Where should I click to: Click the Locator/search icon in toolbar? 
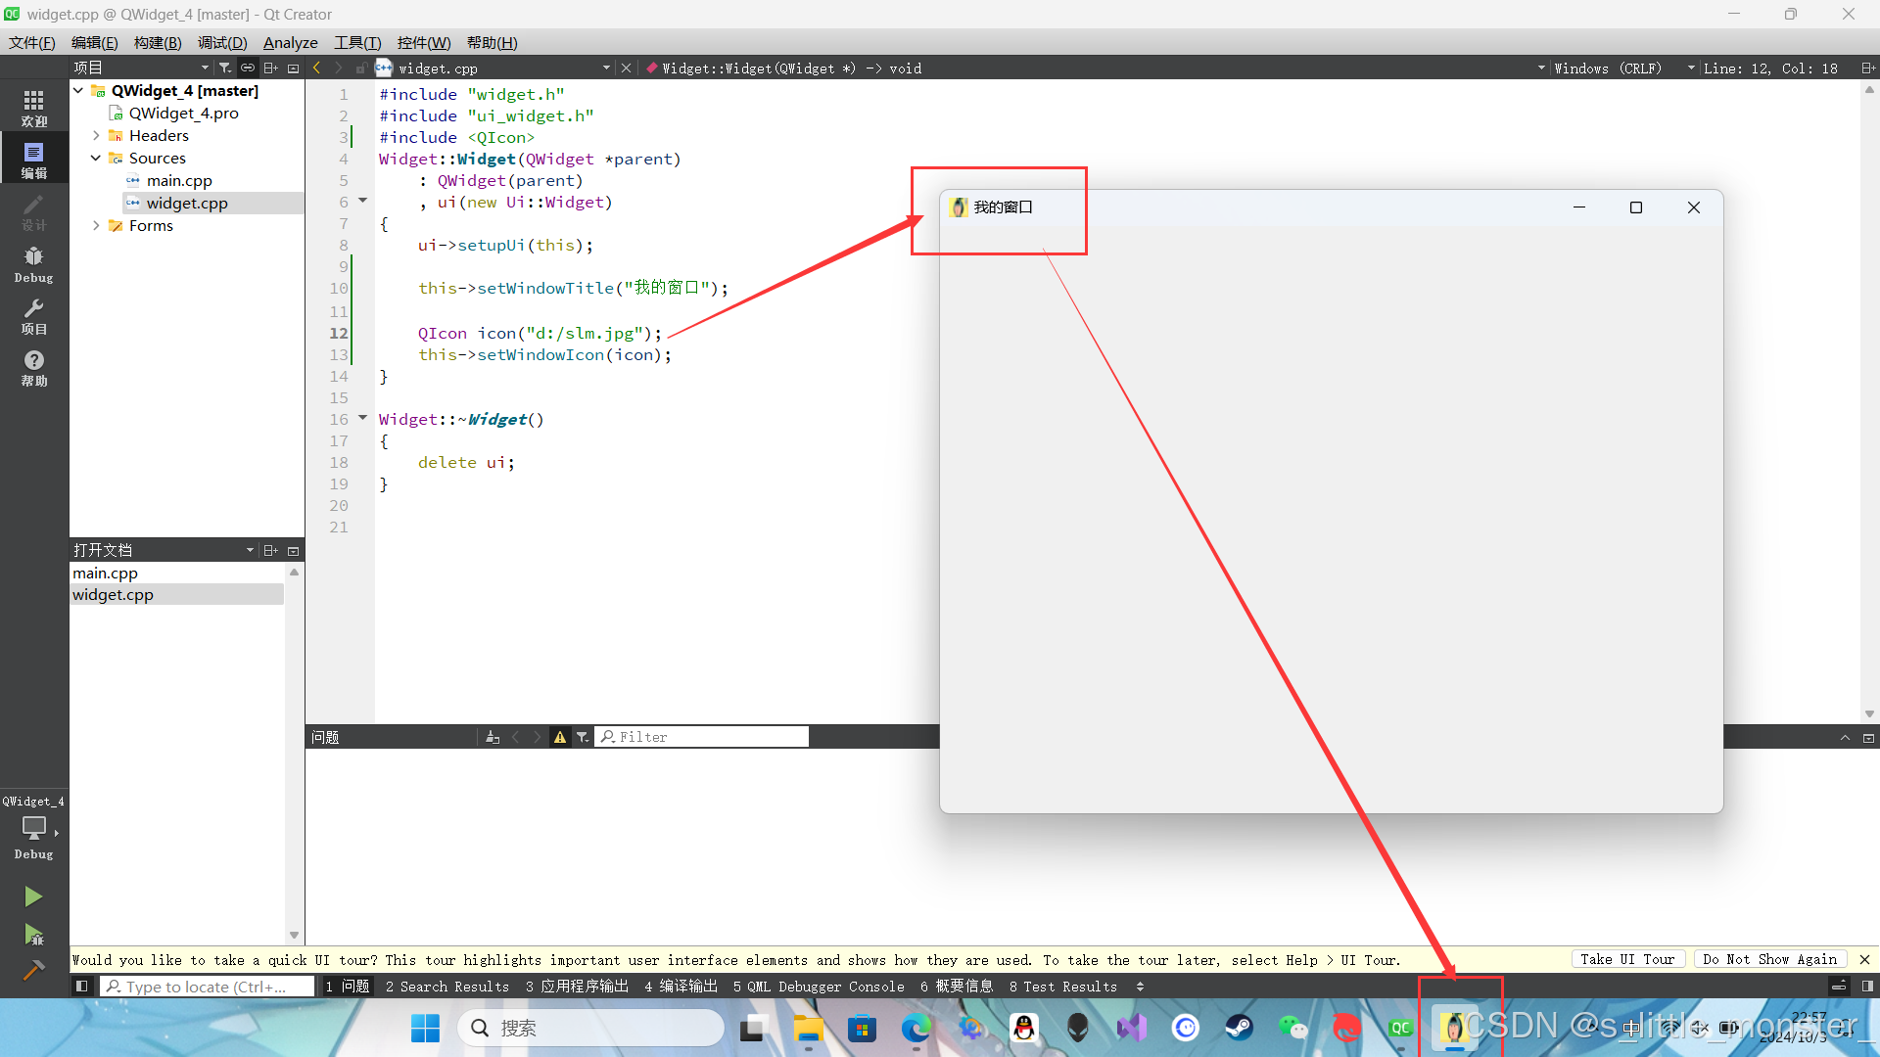[x=113, y=986]
